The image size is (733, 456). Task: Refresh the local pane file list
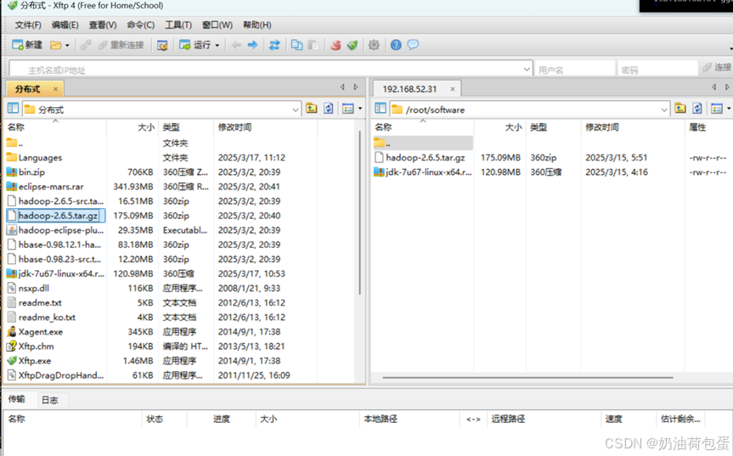(x=329, y=109)
